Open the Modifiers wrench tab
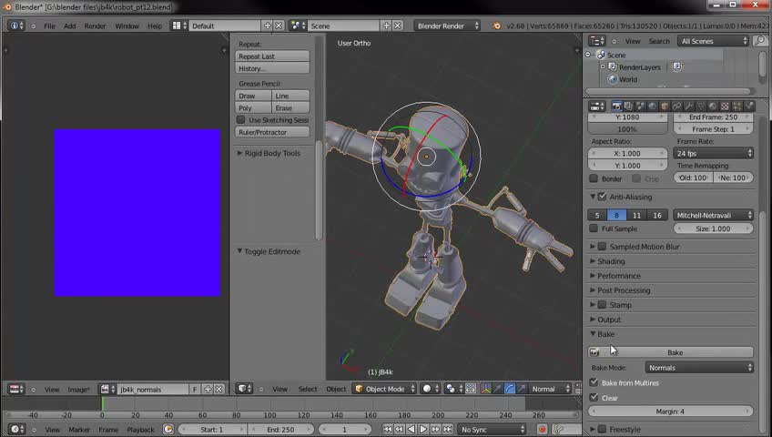 tap(689, 107)
